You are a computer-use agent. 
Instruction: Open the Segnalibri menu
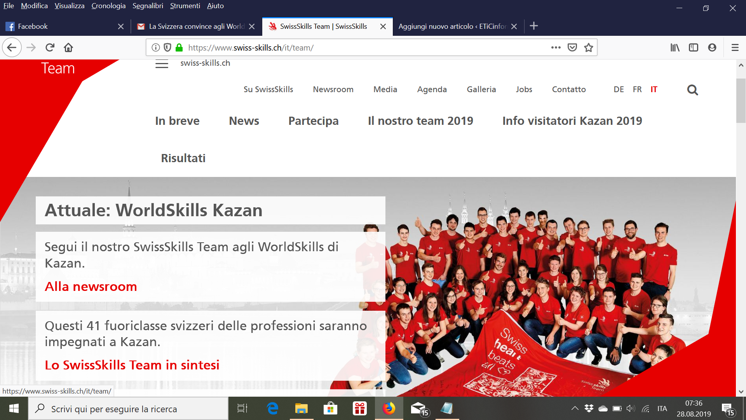click(x=148, y=6)
